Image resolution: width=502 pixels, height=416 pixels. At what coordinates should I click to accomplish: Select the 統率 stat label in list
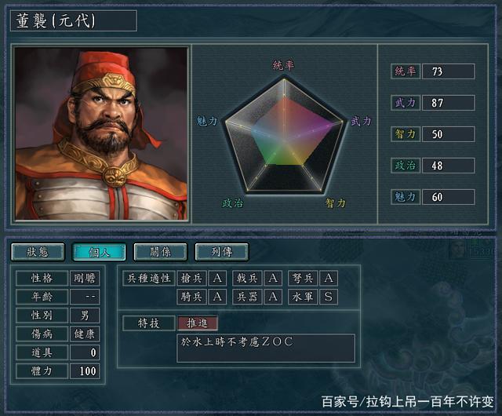(406, 71)
